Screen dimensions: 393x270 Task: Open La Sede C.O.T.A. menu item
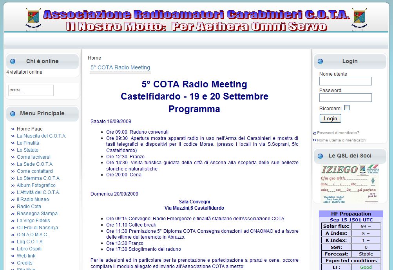tap(35, 164)
